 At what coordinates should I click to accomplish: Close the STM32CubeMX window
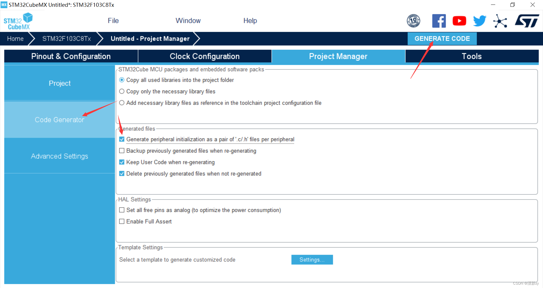(533, 5)
